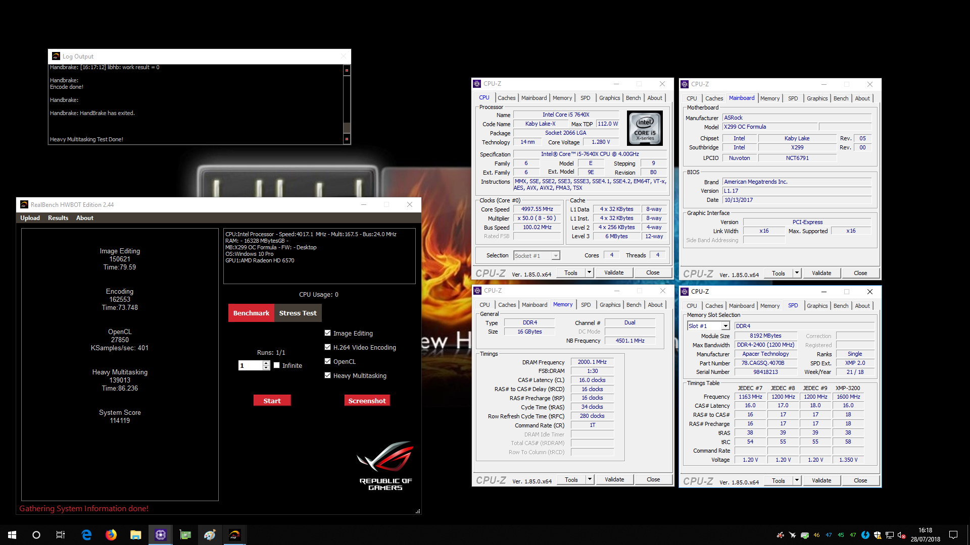Image resolution: width=970 pixels, height=545 pixels.
Task: Uncheck the OpenCL benchmark checkbox
Action: [x=327, y=361]
